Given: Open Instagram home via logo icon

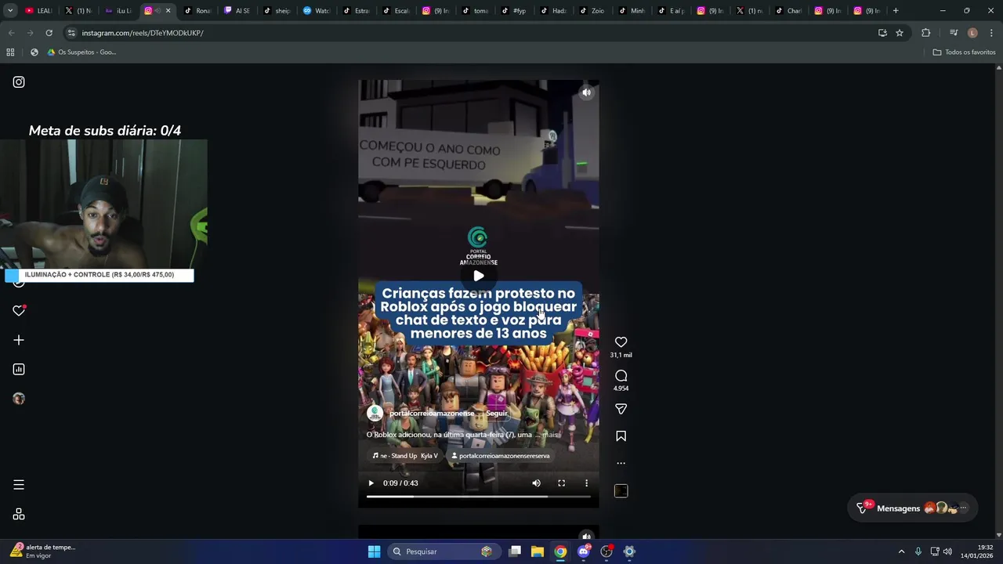Looking at the screenshot, I should point(19,82).
